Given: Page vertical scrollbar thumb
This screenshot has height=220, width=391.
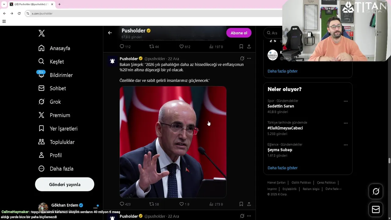Looking at the screenshot, I should coord(389,161).
